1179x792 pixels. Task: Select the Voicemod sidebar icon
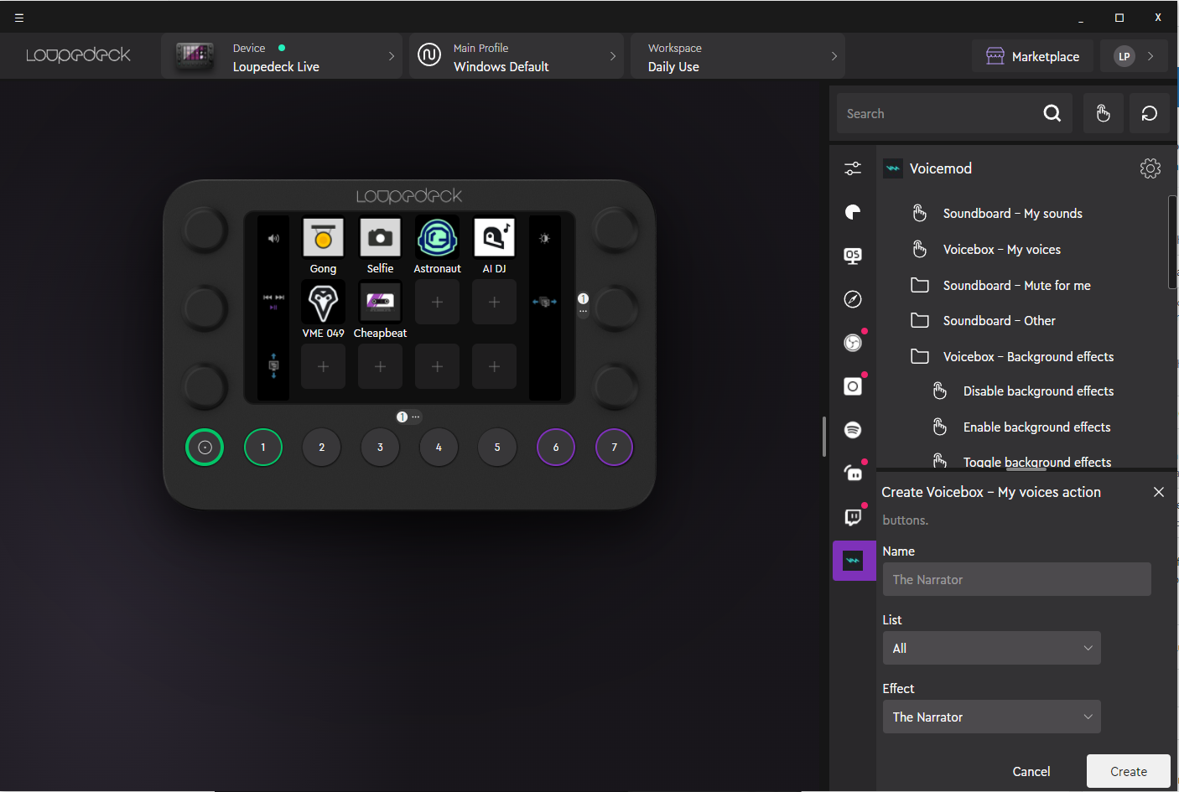(854, 561)
